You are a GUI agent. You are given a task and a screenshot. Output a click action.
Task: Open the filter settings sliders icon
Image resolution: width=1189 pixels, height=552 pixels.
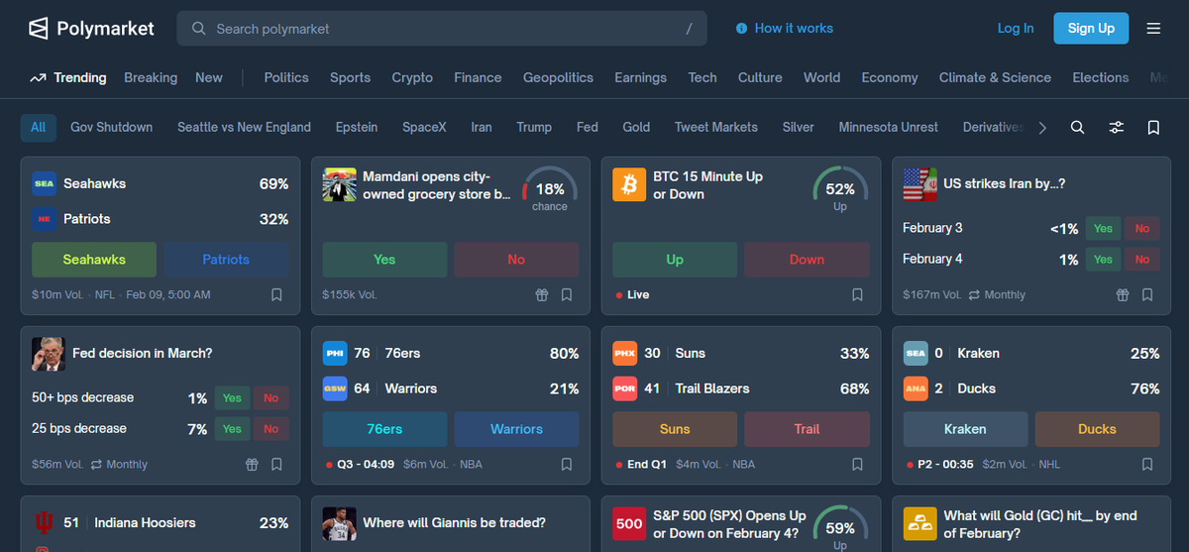tap(1116, 128)
